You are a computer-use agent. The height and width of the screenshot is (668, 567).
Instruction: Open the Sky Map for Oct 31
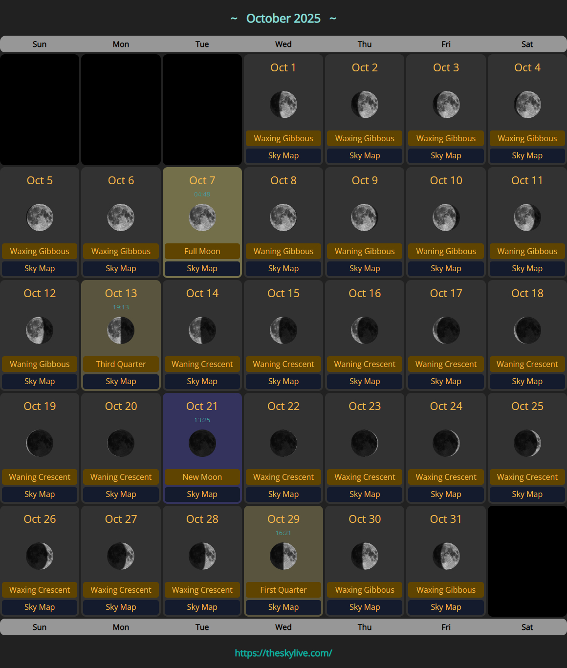(x=445, y=607)
